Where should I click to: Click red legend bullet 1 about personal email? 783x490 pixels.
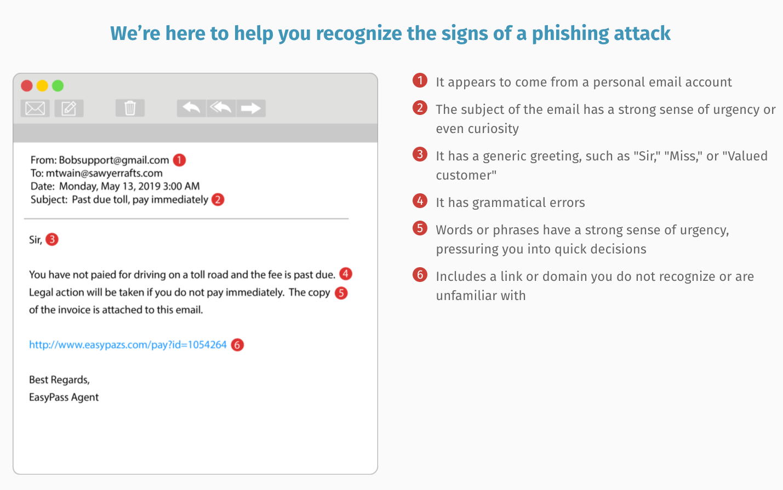pyautogui.click(x=420, y=80)
